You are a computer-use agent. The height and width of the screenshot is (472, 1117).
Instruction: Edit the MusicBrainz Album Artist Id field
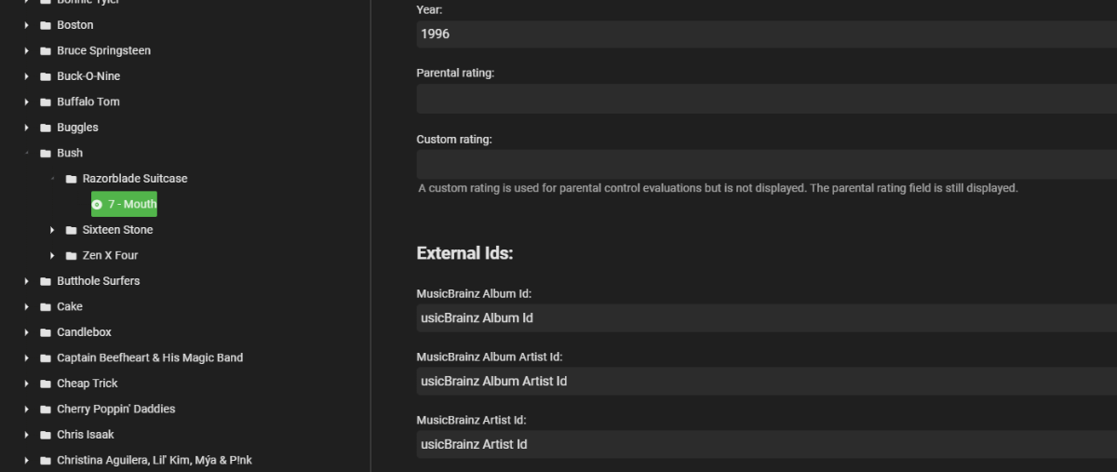point(765,381)
